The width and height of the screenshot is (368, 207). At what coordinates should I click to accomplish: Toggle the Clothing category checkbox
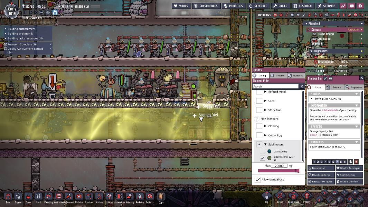pyautogui.click(x=259, y=126)
